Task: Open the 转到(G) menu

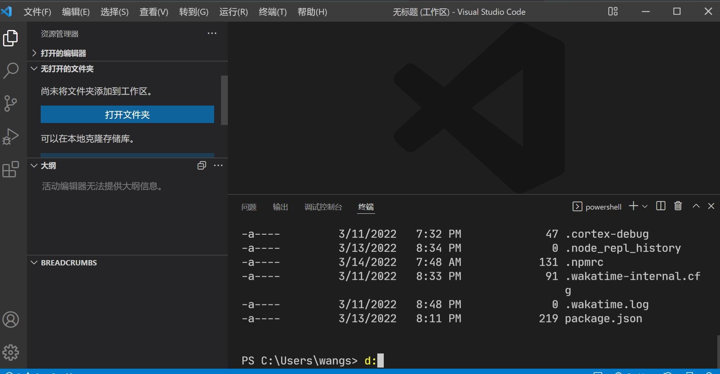Action: tap(194, 12)
